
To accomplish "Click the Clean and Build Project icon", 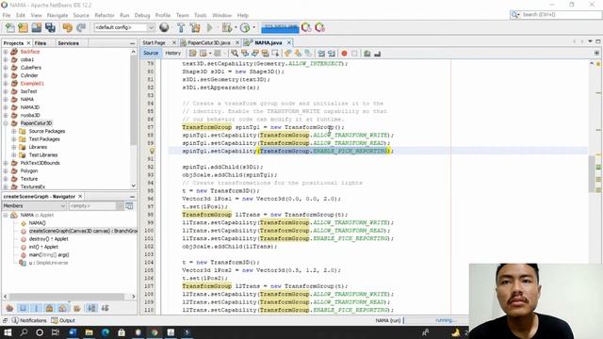I will tap(195, 27).
